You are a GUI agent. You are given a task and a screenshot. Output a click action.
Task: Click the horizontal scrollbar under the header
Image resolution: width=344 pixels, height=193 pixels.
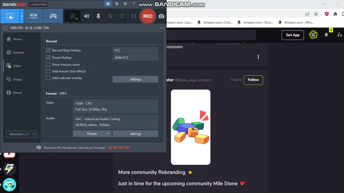point(175,47)
